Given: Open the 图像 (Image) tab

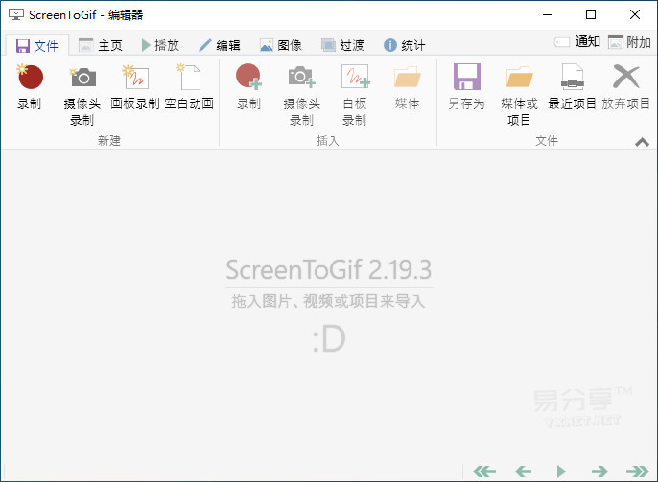Looking at the screenshot, I should (x=281, y=45).
